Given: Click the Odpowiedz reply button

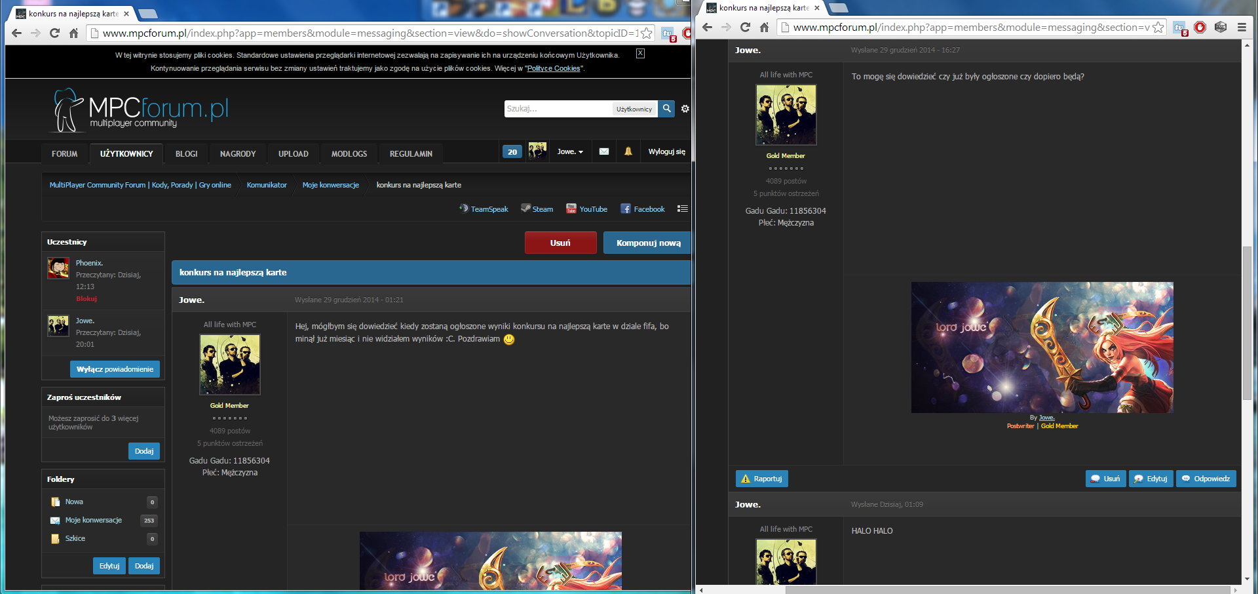Looking at the screenshot, I should (x=1206, y=479).
